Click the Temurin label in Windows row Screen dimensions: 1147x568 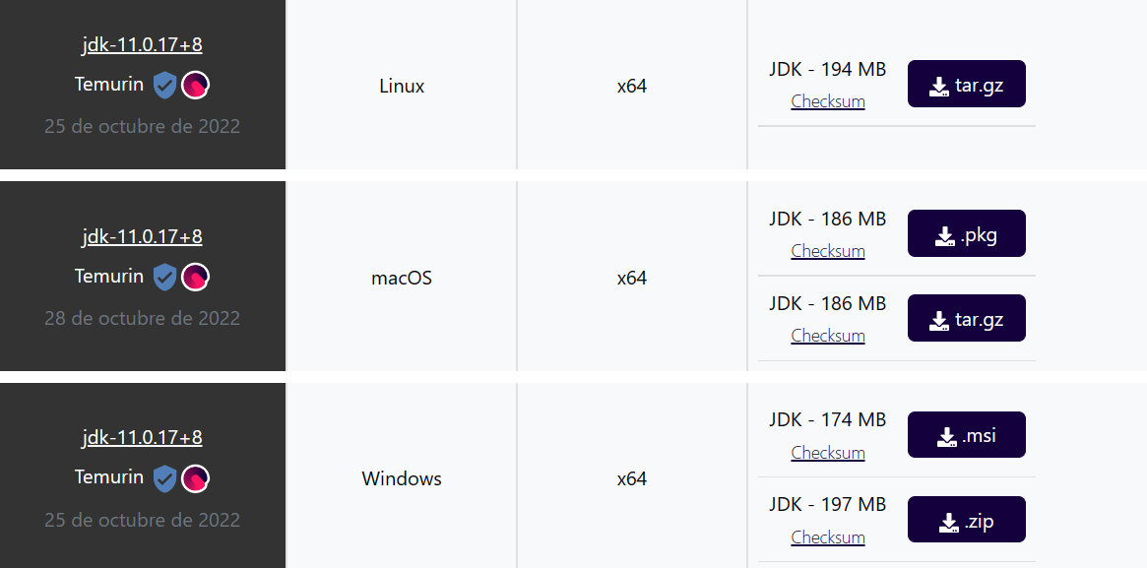(109, 477)
